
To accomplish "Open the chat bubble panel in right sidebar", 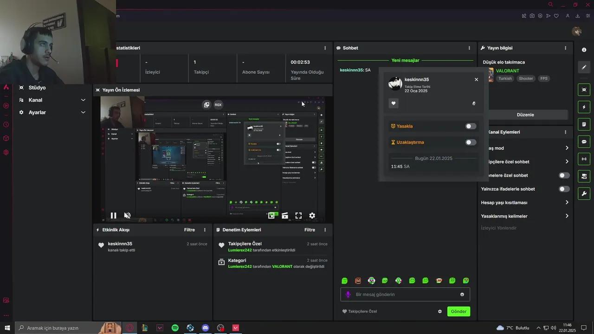I will tap(584, 141).
